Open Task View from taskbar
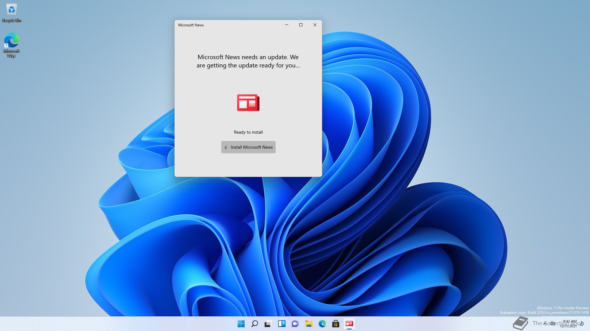Screen dimensions: 590x331 [268, 324]
